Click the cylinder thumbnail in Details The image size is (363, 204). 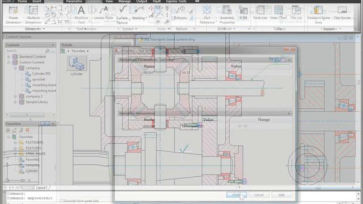[77, 63]
